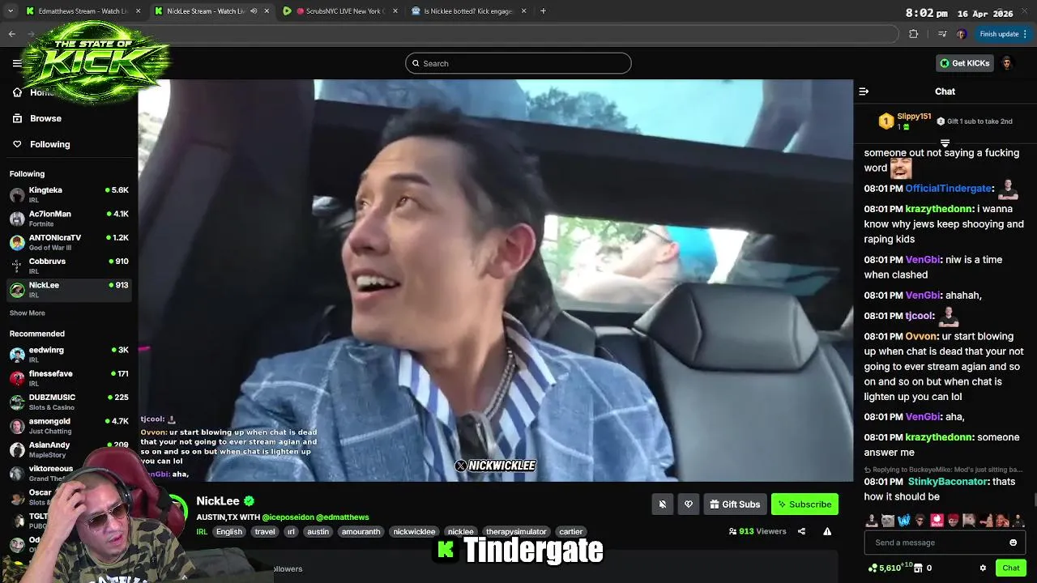This screenshot has width=1037, height=583.
Task: Open Kingteka channel in Following list
Action: (69, 194)
